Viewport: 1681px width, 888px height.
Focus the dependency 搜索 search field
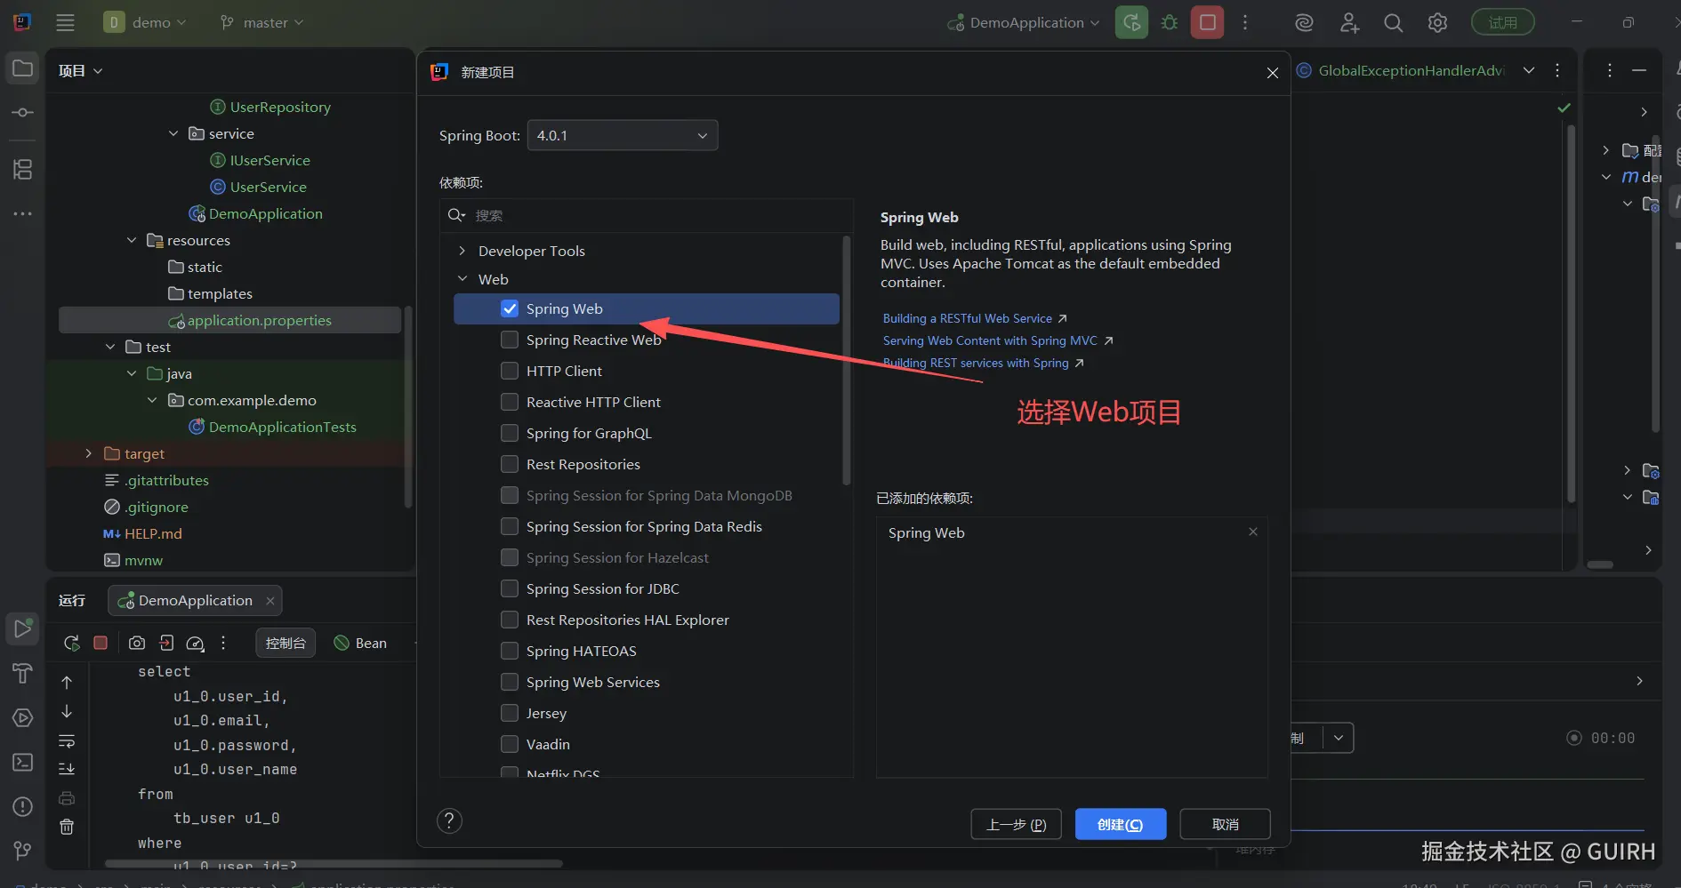(x=647, y=215)
